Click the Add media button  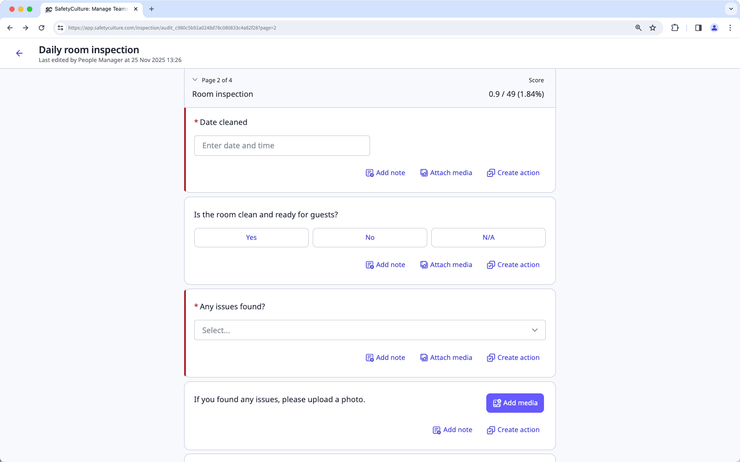(x=514, y=403)
